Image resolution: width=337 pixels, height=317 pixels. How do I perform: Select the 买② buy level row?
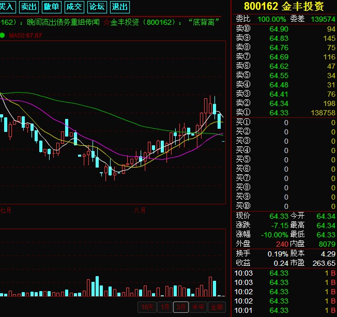[x=285, y=132]
